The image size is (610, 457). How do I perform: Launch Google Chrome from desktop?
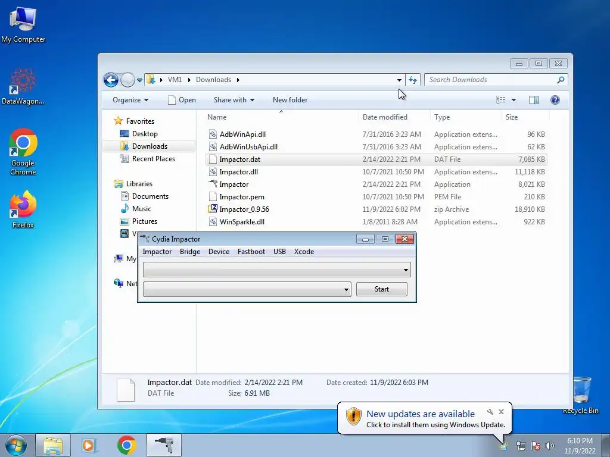click(x=23, y=152)
